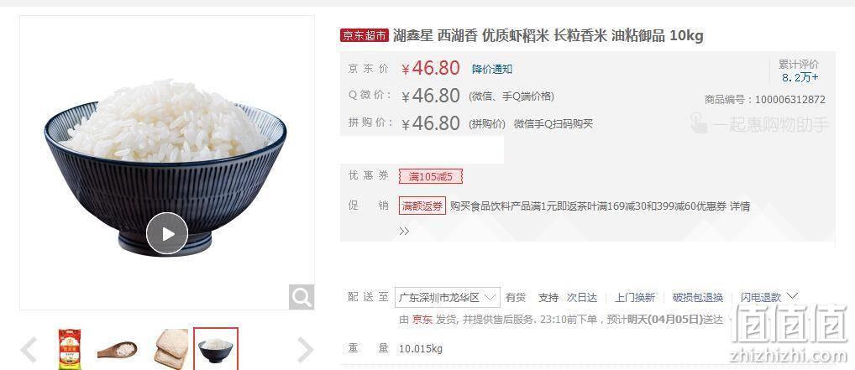Select the wooden spoon rice thumbnail
Image resolution: width=855 pixels, height=370 pixels.
[x=118, y=349]
